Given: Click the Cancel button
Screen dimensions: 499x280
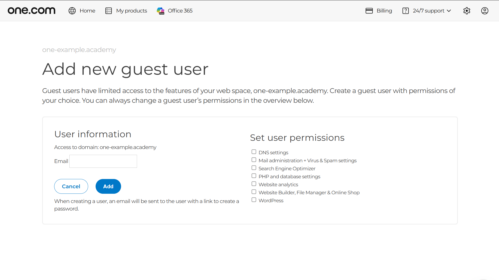Looking at the screenshot, I should pos(71,186).
